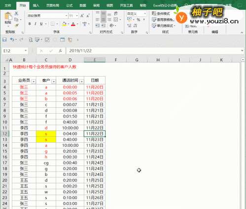Select the Format Painter brush icon

[16, 26]
